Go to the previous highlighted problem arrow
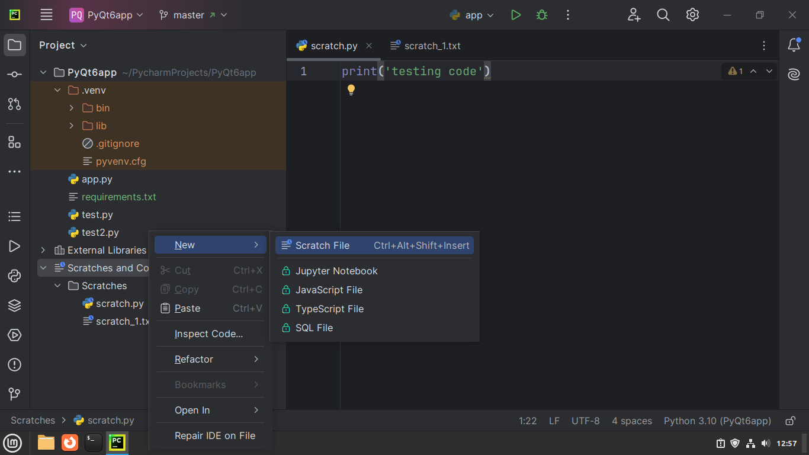This screenshot has height=455, width=809. (753, 71)
